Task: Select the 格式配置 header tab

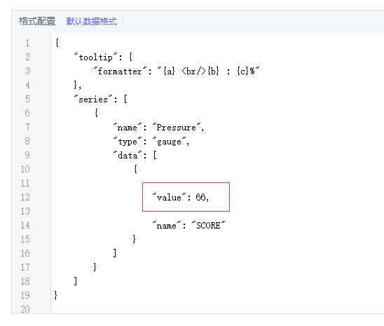Action: [37, 21]
